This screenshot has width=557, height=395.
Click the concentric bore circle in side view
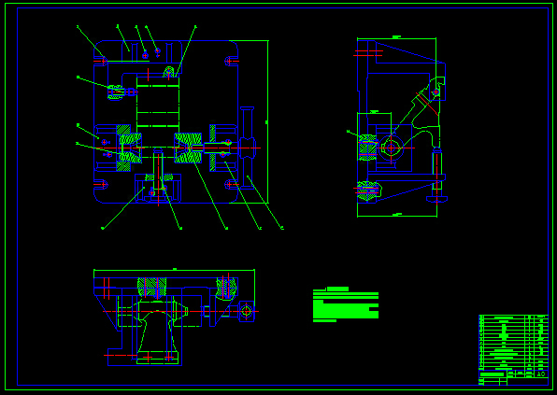click(x=391, y=148)
